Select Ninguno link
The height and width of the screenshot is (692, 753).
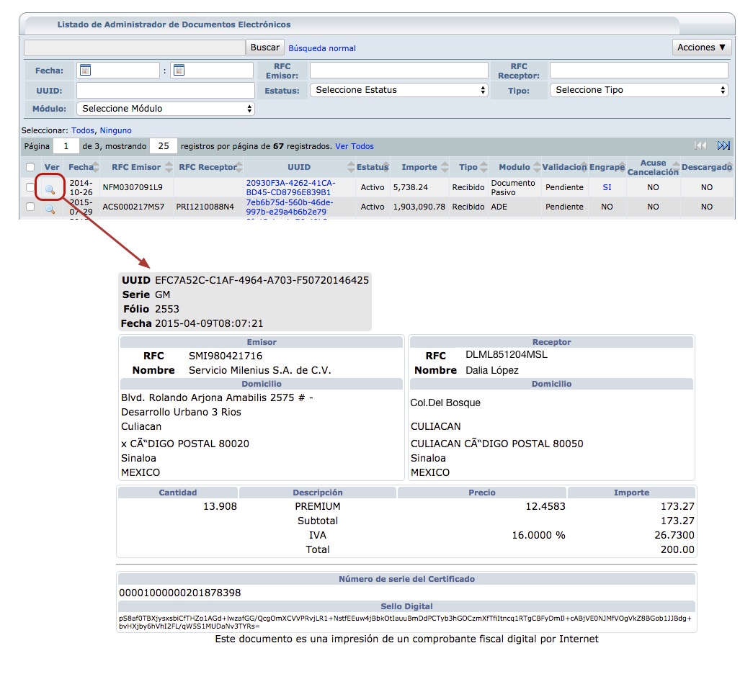tap(115, 130)
